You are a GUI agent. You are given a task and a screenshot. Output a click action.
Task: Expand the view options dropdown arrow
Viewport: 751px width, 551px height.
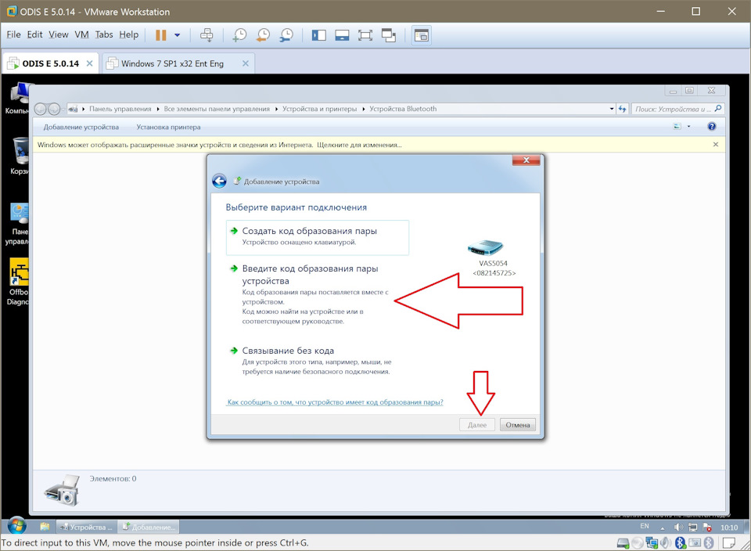688,127
